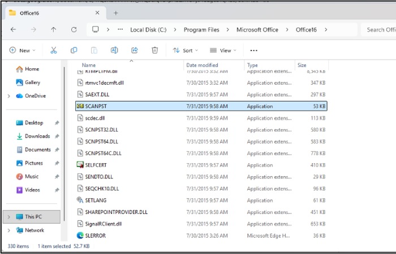The height and width of the screenshot is (254, 396).
Task: Click the Cut scissors icon
Action: [54, 50]
